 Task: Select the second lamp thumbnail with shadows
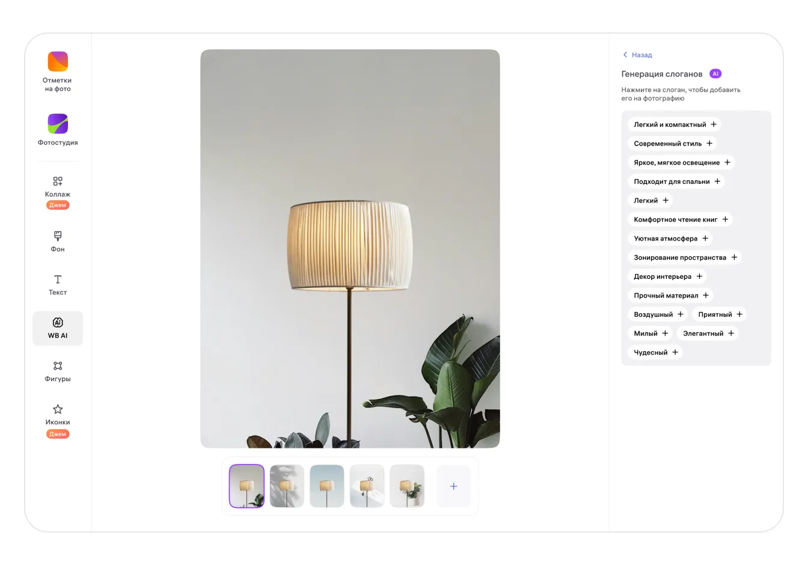tap(287, 486)
